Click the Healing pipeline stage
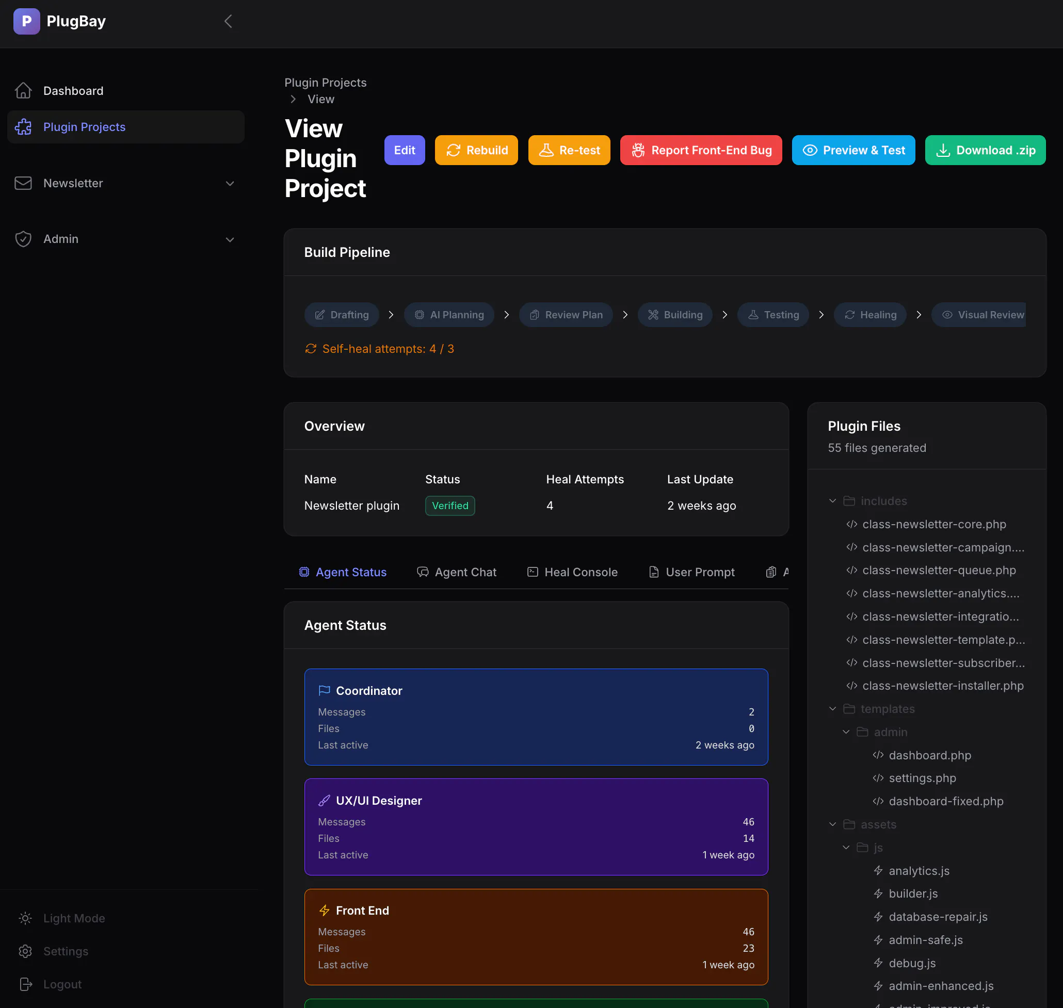This screenshot has height=1008, width=1063. tap(870, 315)
